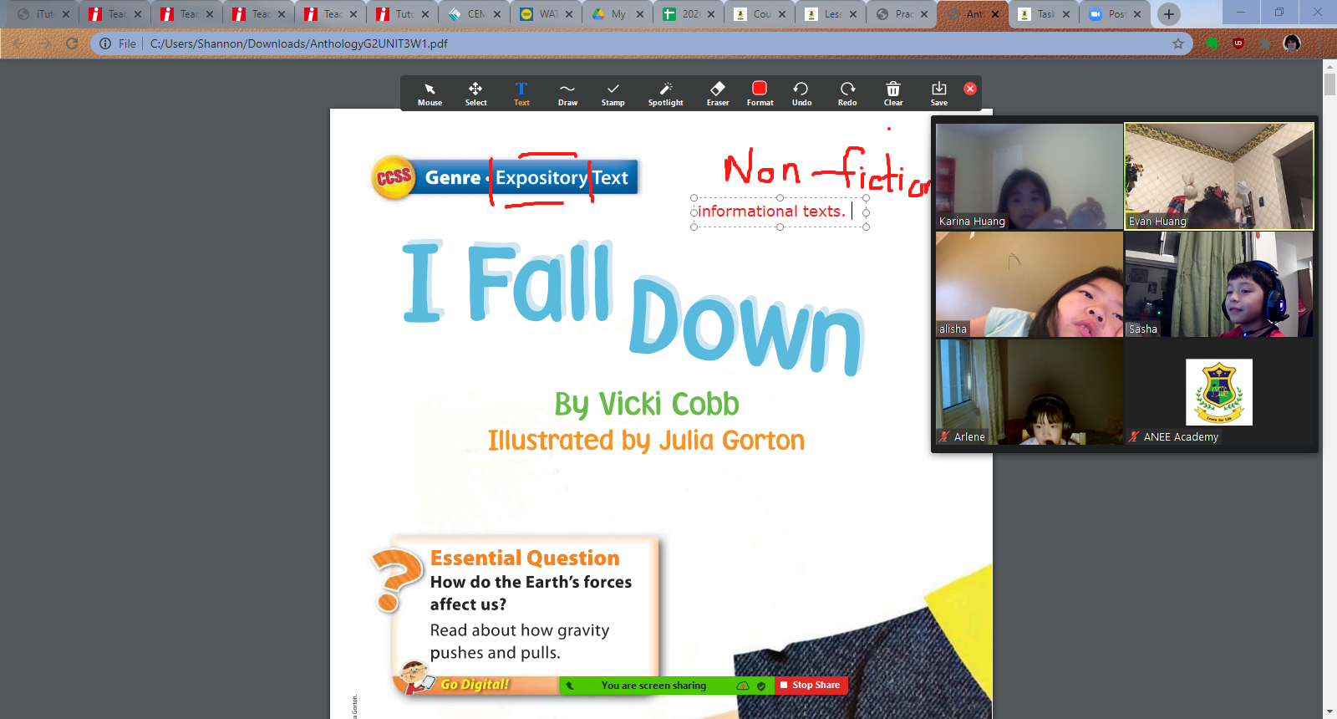Select the Mouse tool in annotation toolbar
Image resolution: width=1337 pixels, height=719 pixels.
430,94
